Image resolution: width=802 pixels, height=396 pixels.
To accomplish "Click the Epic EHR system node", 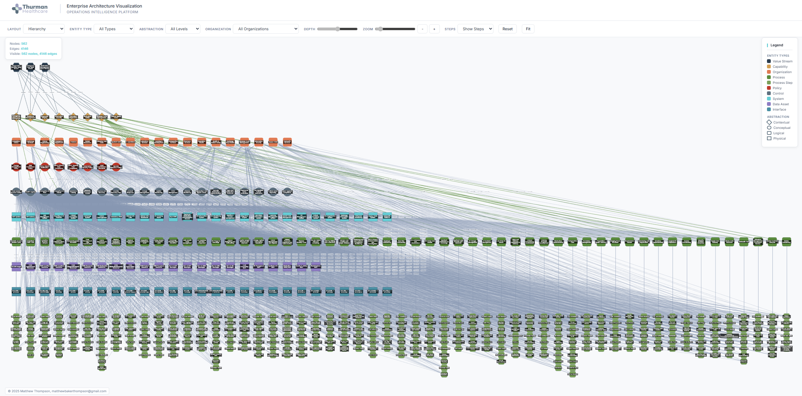I will (173, 217).
